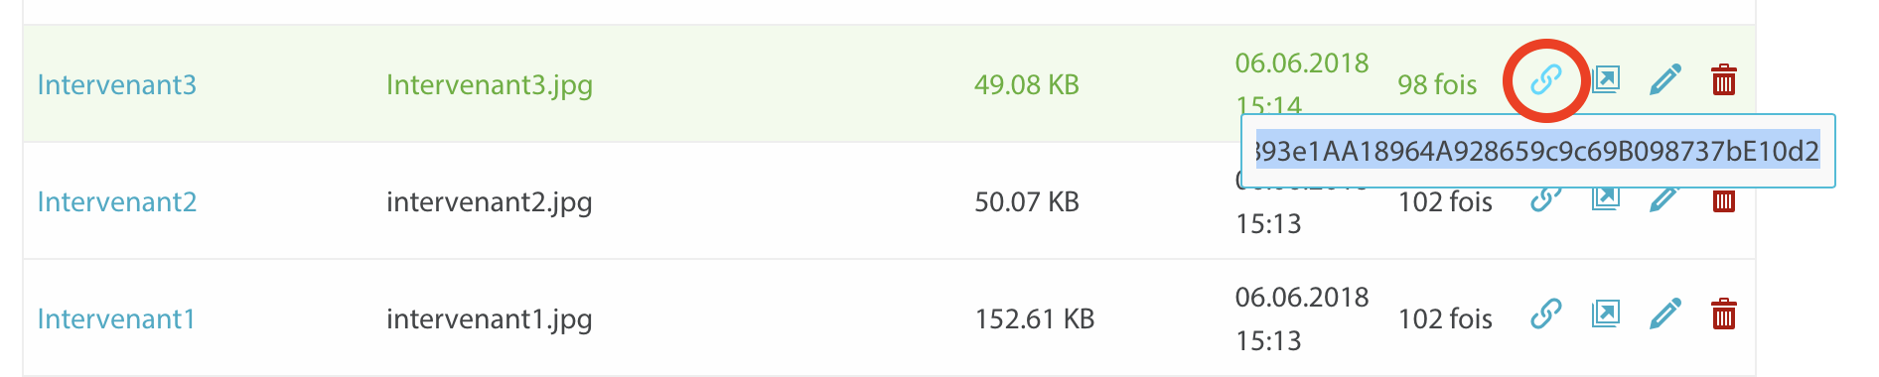Show the shortcode link icon for Intervenant1

click(x=1545, y=314)
